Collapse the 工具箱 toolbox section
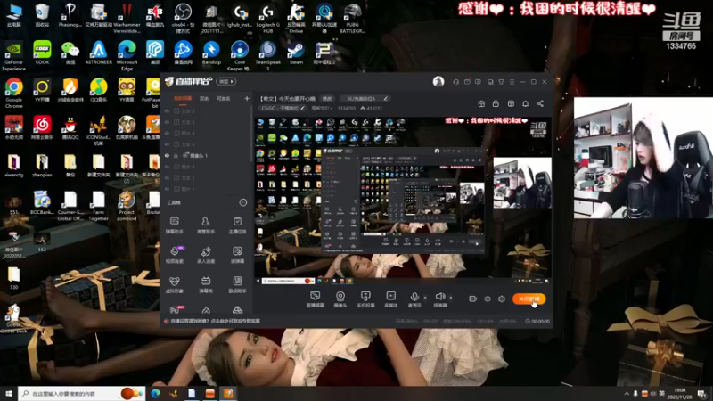The image size is (713, 401). pos(242,202)
